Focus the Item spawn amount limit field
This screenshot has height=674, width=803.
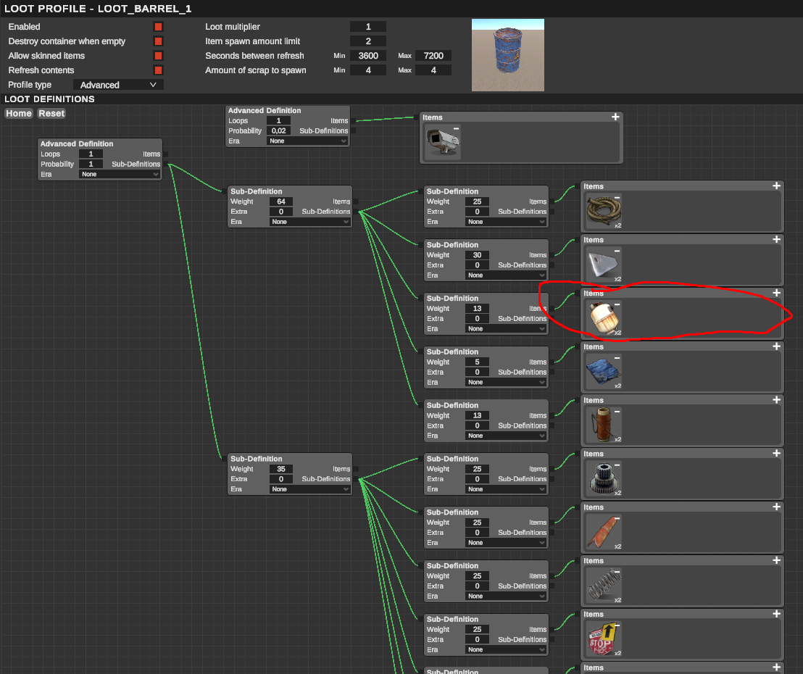(367, 41)
